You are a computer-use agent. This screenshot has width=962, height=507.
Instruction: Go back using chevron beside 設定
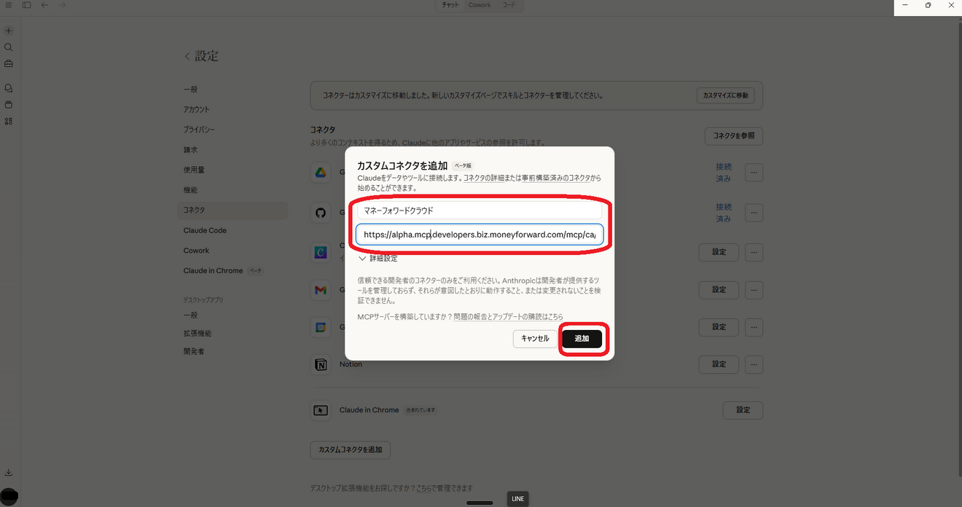pyautogui.click(x=187, y=56)
